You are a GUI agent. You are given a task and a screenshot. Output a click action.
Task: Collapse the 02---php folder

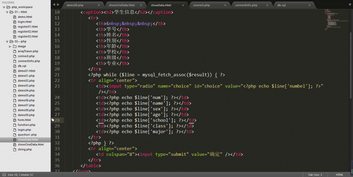(6, 41)
